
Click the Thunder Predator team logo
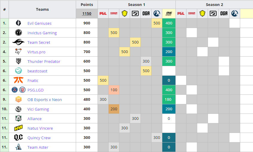coord(18,61)
